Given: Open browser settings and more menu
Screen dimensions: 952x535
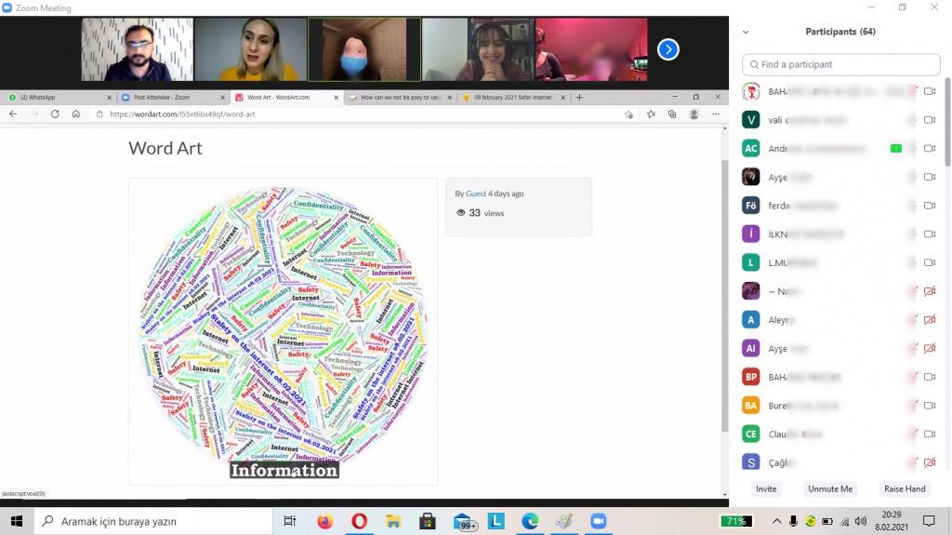Looking at the screenshot, I should (x=716, y=114).
